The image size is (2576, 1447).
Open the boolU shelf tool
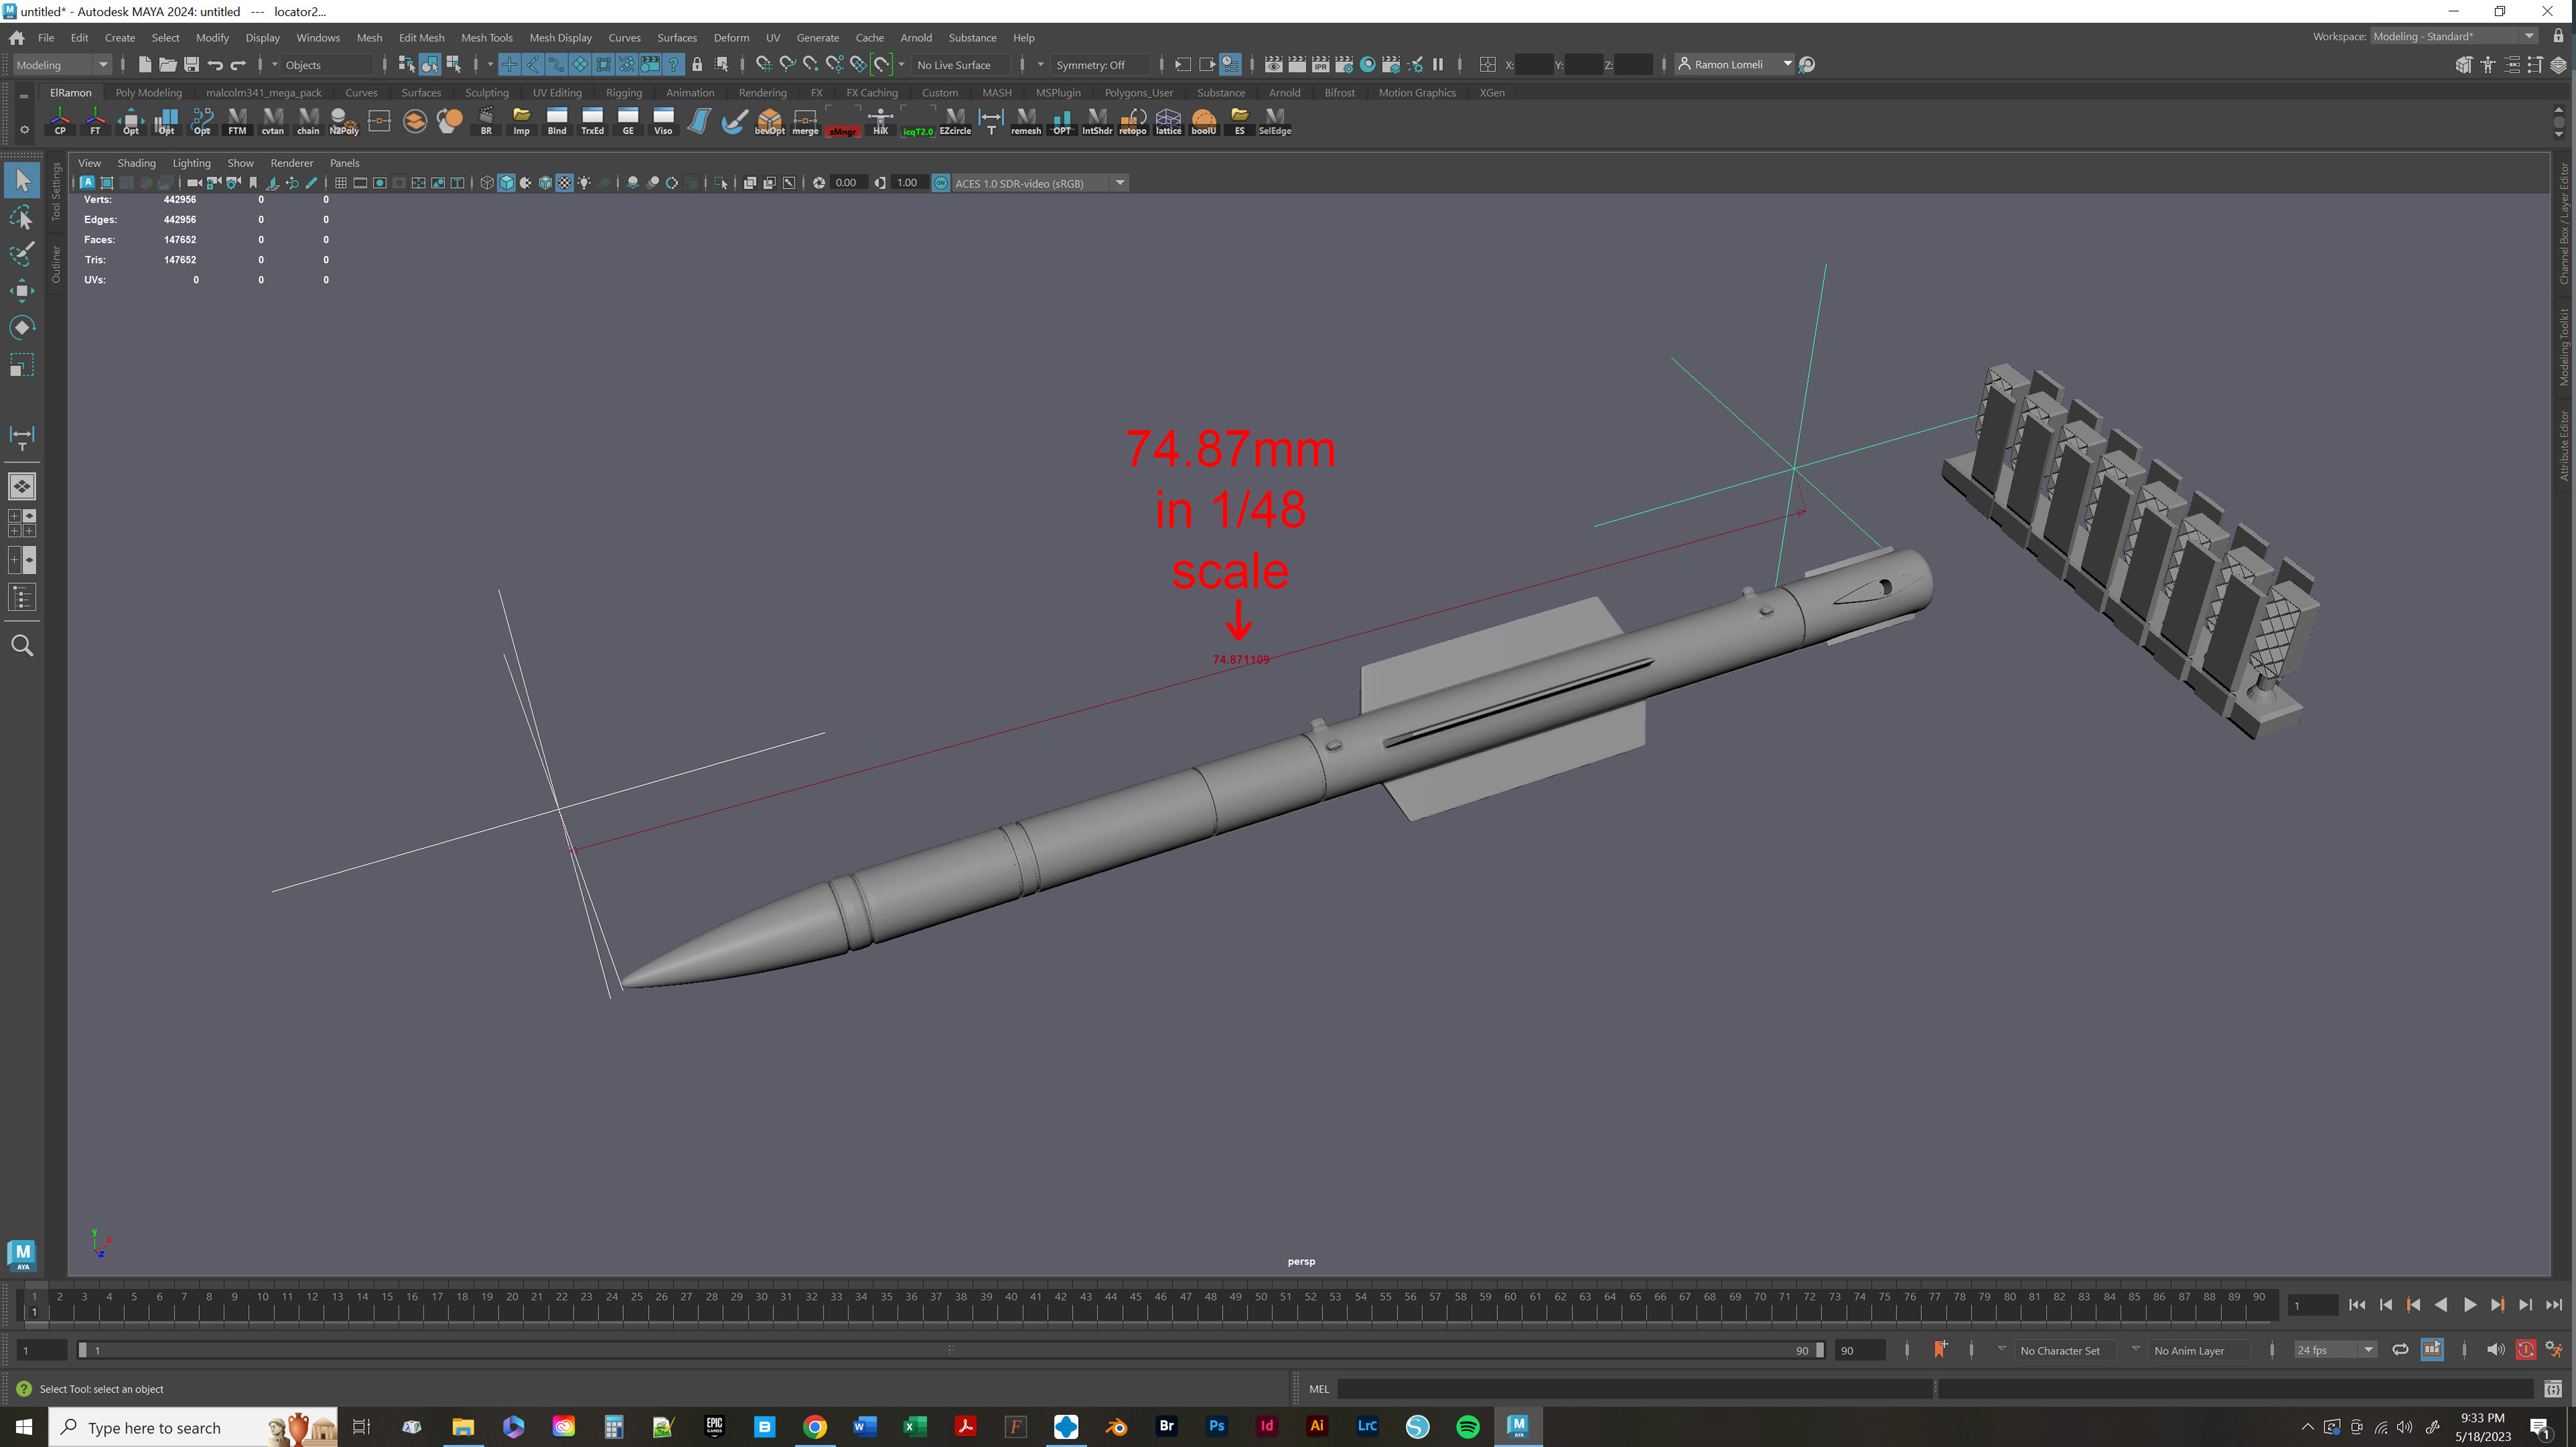coord(1204,120)
